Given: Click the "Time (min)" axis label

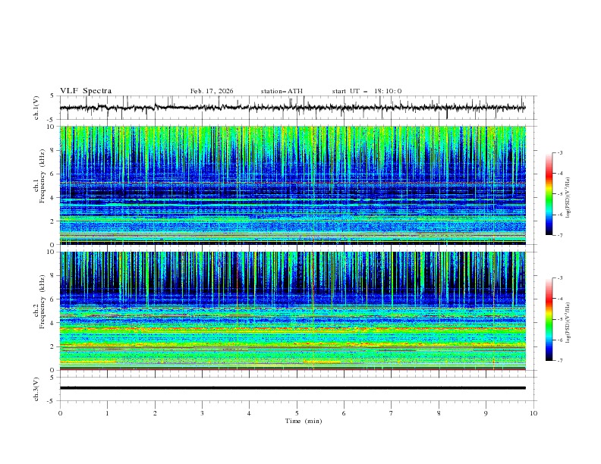Looking at the screenshot, I should (304, 421).
